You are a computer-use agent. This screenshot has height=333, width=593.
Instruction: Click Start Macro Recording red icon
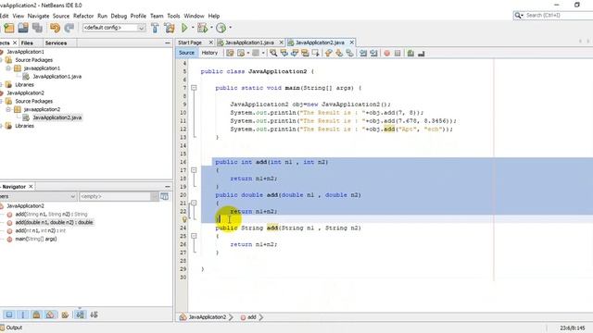pyautogui.click(x=387, y=54)
